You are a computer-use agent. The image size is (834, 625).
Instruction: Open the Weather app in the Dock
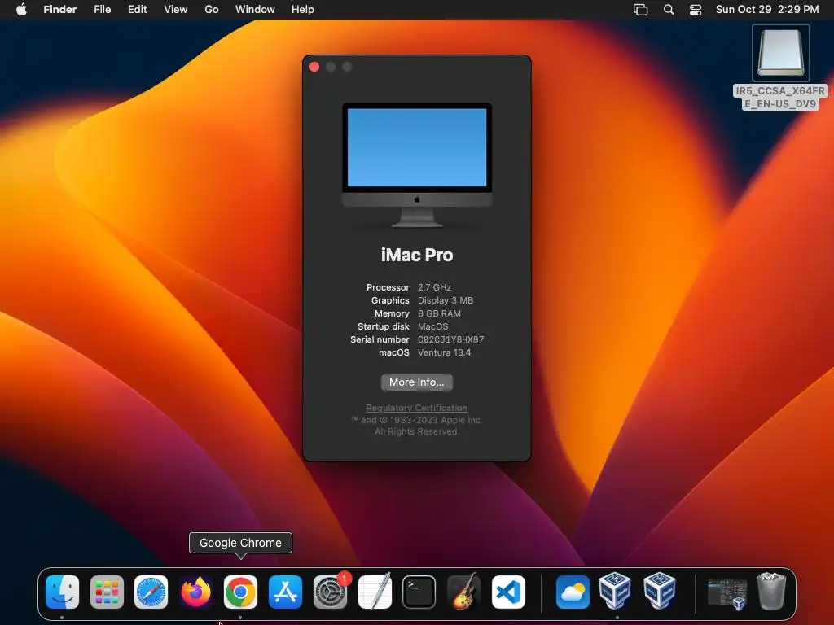(x=573, y=592)
